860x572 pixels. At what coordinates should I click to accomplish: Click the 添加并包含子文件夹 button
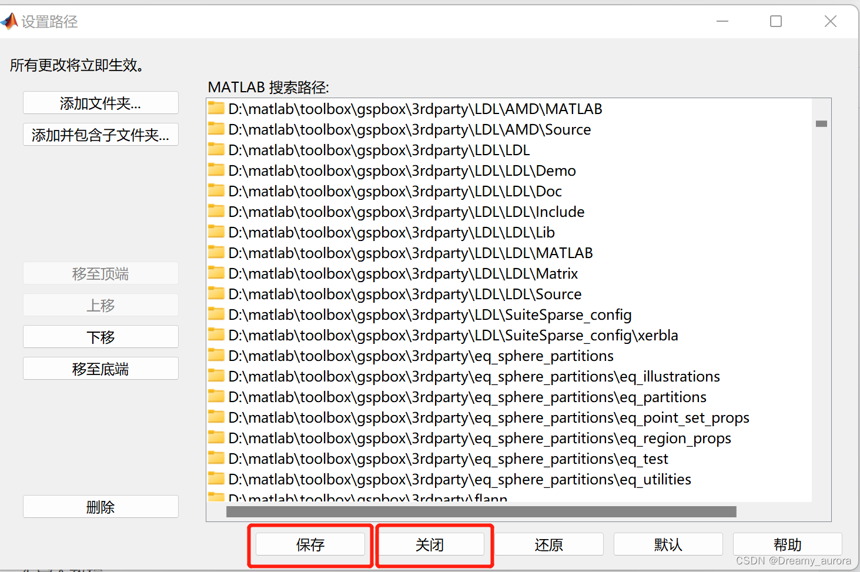tap(100, 134)
